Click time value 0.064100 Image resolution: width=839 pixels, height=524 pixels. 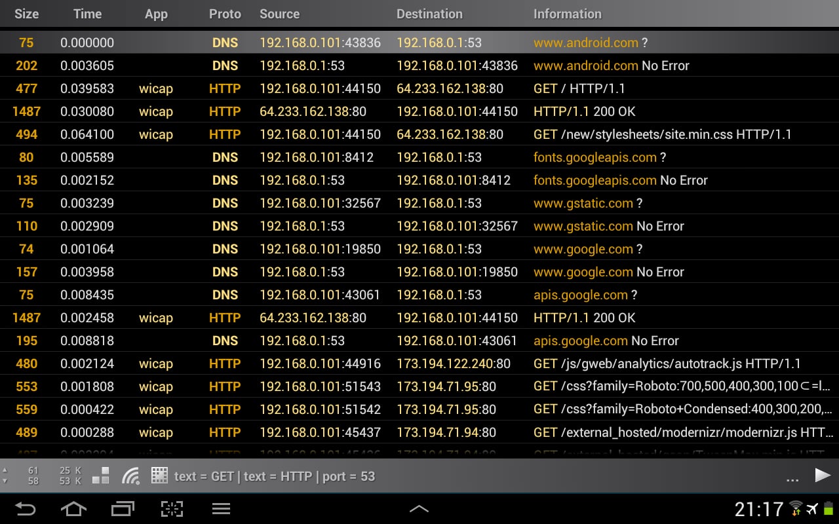[87, 134]
